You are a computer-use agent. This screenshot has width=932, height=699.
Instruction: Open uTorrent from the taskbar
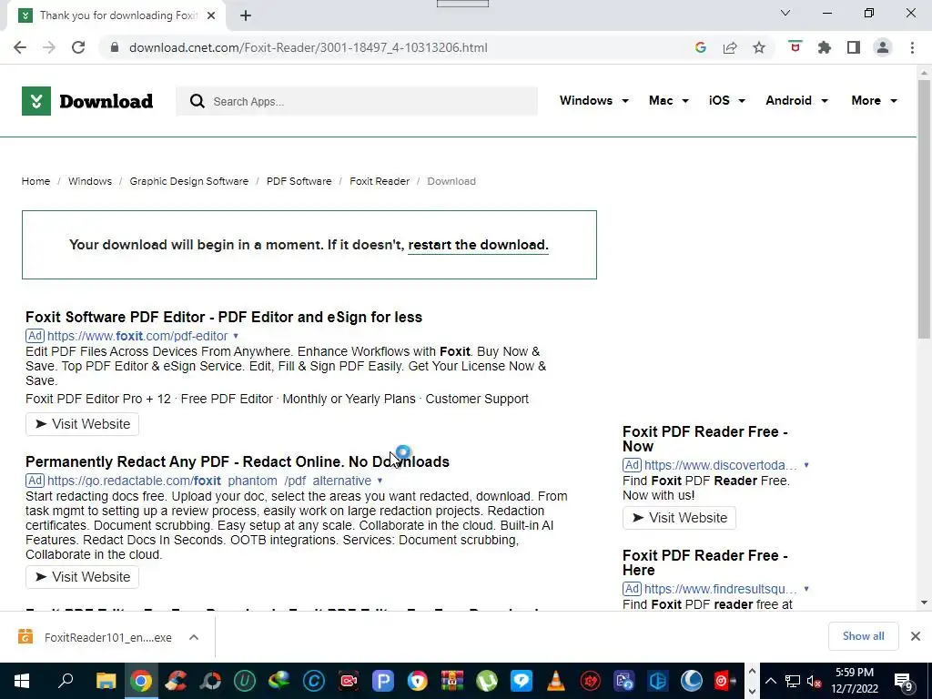click(x=487, y=681)
